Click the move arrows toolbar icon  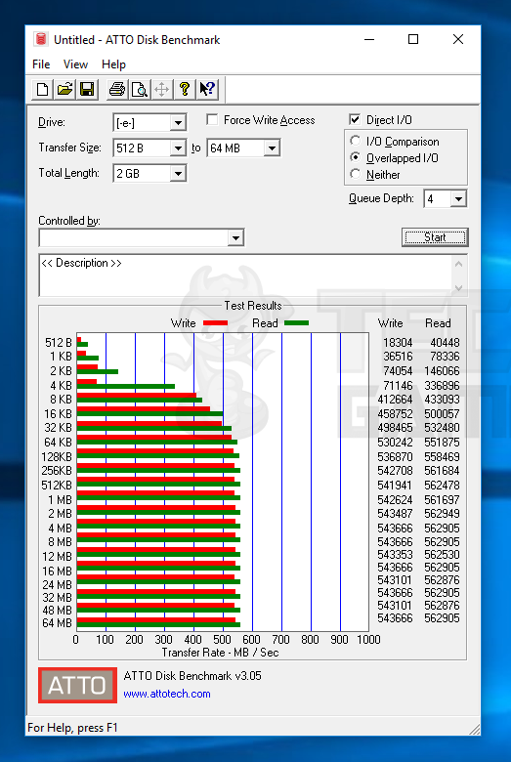(161, 90)
